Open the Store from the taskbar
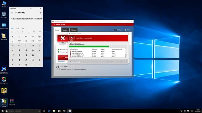 click(59, 111)
